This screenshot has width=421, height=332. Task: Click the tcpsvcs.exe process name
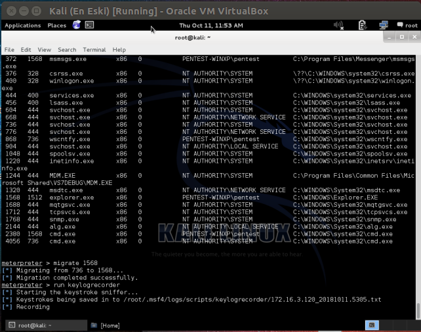[70, 212]
